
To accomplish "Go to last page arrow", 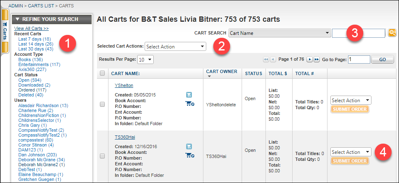I will pos(316,59).
